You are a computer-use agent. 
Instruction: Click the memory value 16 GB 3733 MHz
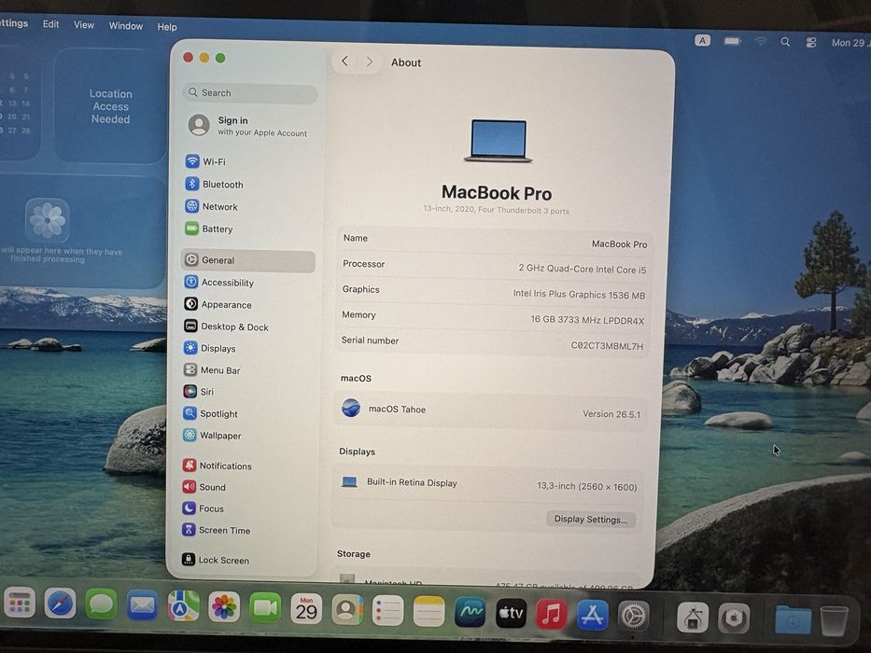coord(587,320)
